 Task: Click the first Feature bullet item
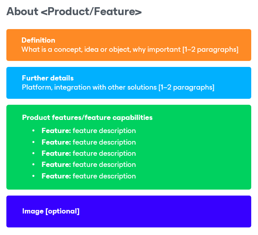pos(89,131)
